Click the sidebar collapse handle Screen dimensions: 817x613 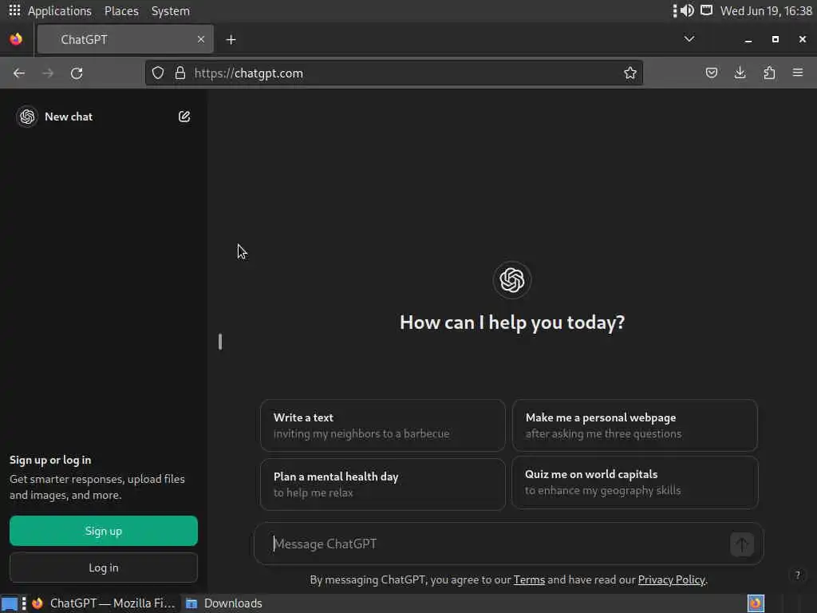[220, 342]
